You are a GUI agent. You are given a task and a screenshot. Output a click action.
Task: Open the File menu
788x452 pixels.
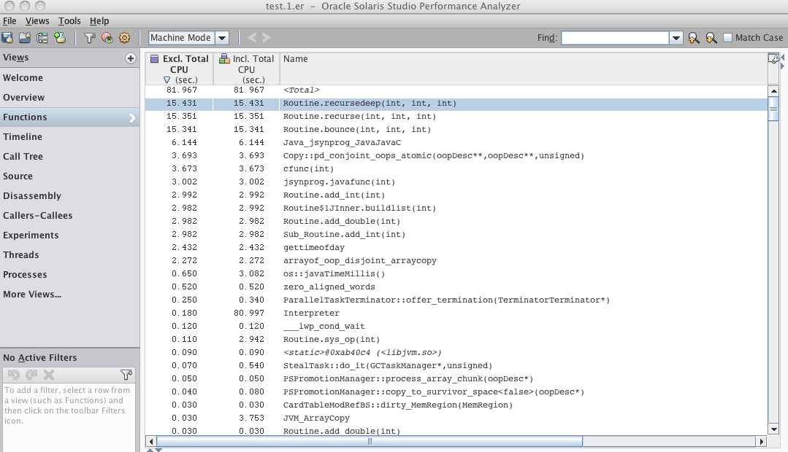coord(9,21)
